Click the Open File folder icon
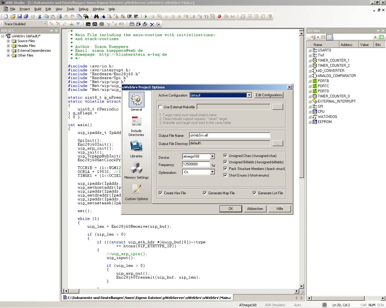 pyautogui.click(x=13, y=17)
